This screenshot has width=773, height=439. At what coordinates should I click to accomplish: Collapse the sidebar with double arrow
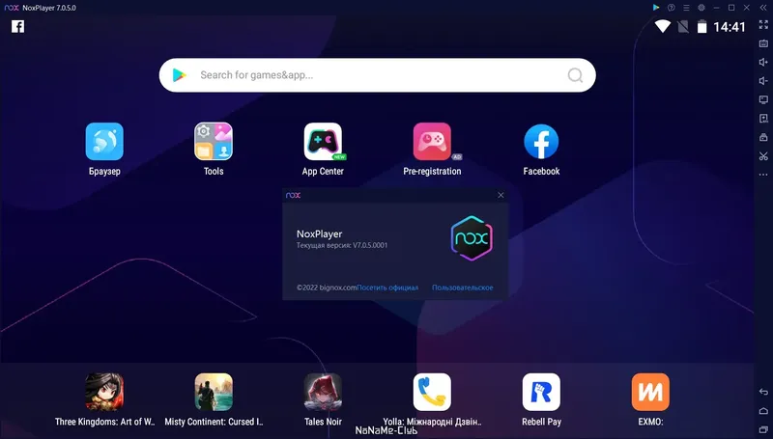(763, 8)
